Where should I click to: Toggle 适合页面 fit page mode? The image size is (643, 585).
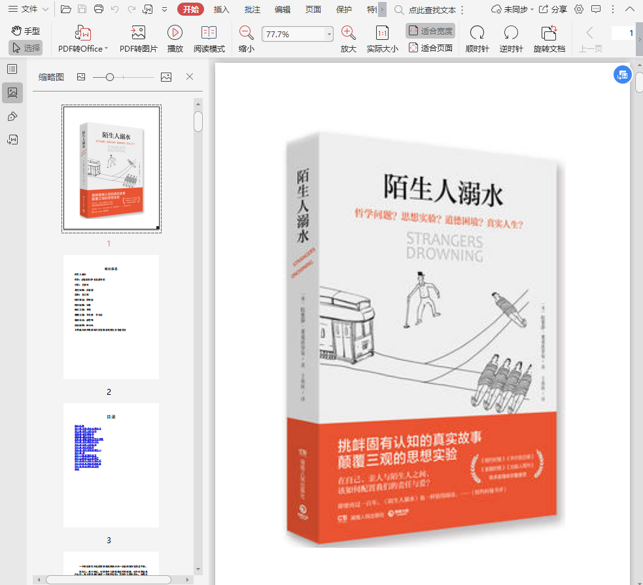[x=430, y=48]
